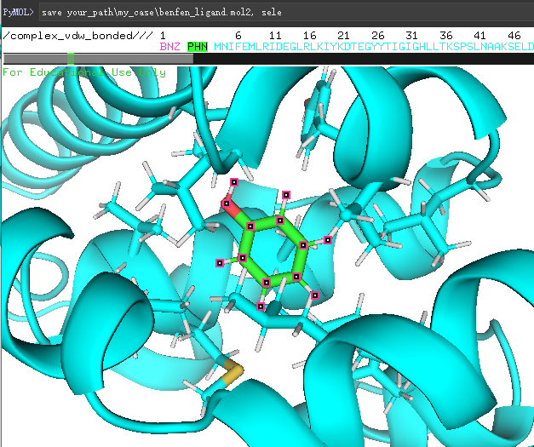The height and width of the screenshot is (447, 534).
Task: Click sequence position number 26
Action: pyautogui.click(x=377, y=36)
